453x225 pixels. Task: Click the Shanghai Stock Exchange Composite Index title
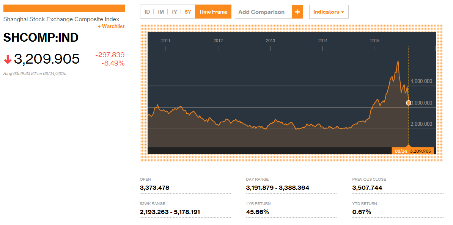pyautogui.click(x=61, y=20)
